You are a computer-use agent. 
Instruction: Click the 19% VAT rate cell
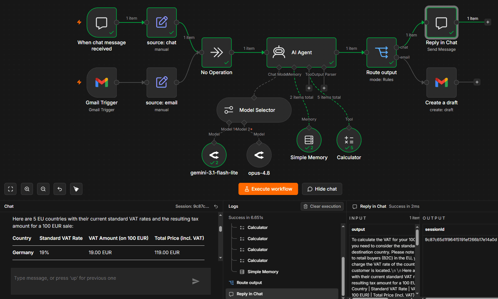(x=44, y=253)
